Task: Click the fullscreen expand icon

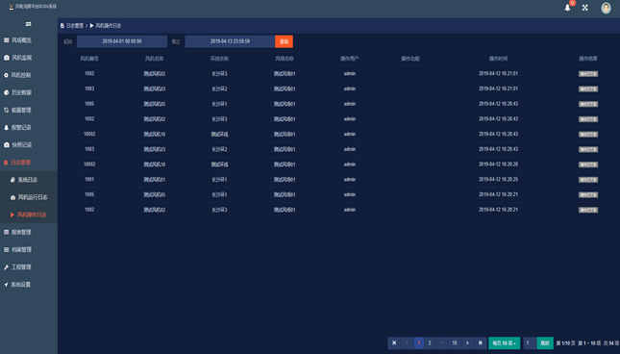Action: click(584, 8)
